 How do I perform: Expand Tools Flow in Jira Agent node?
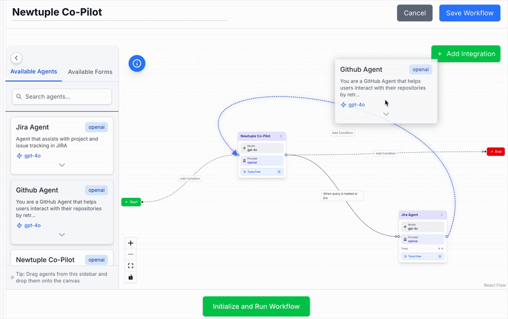[422, 256]
